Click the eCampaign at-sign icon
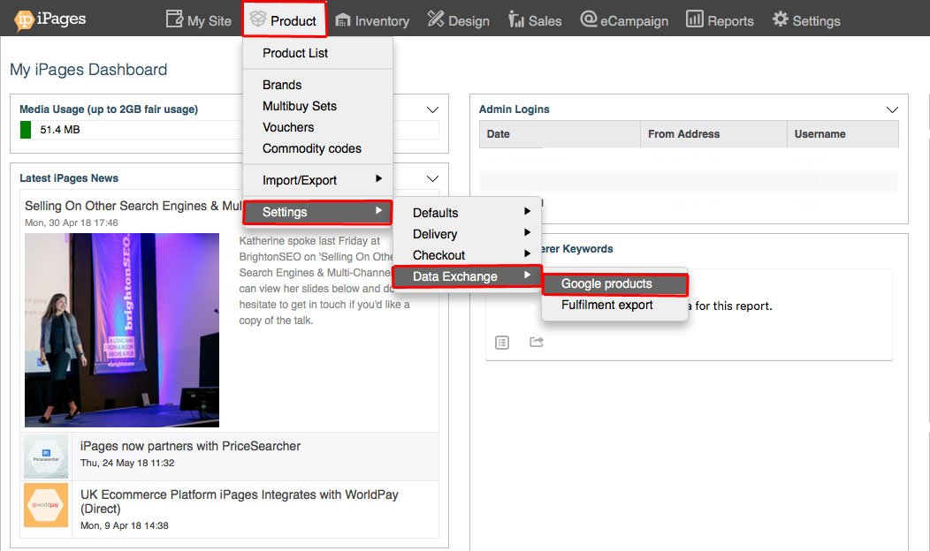 coord(589,19)
